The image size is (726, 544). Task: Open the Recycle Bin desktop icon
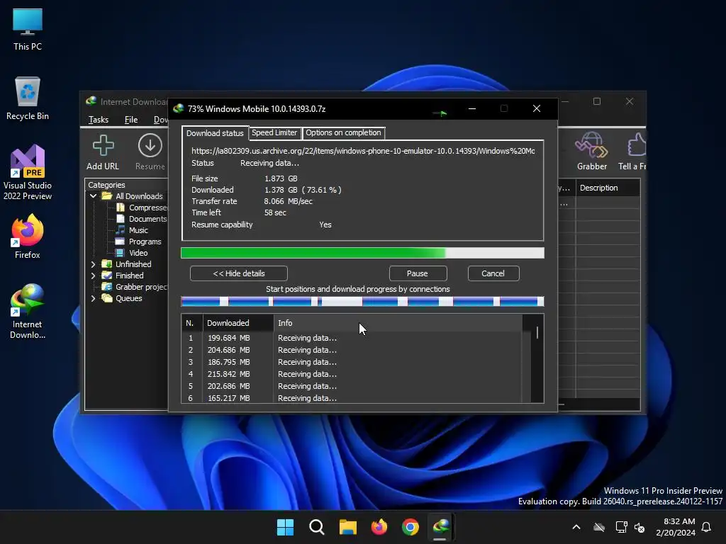28,98
